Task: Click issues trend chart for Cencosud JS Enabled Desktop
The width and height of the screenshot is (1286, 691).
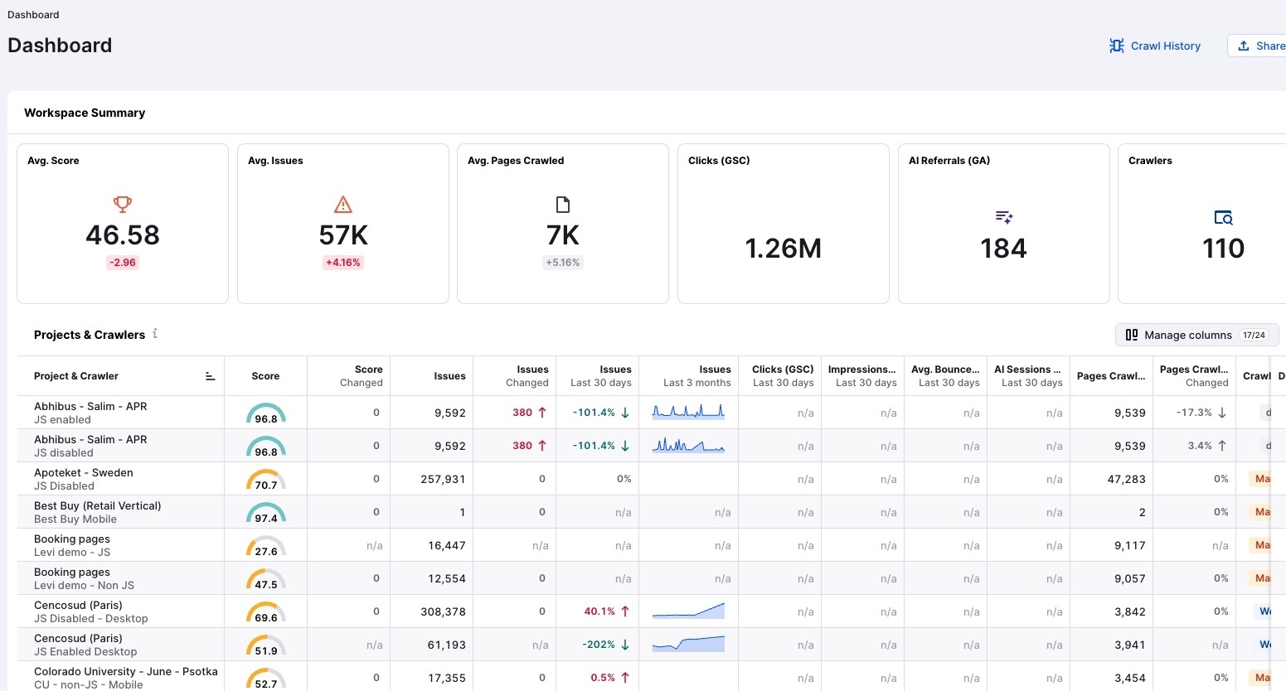Action: 688,644
